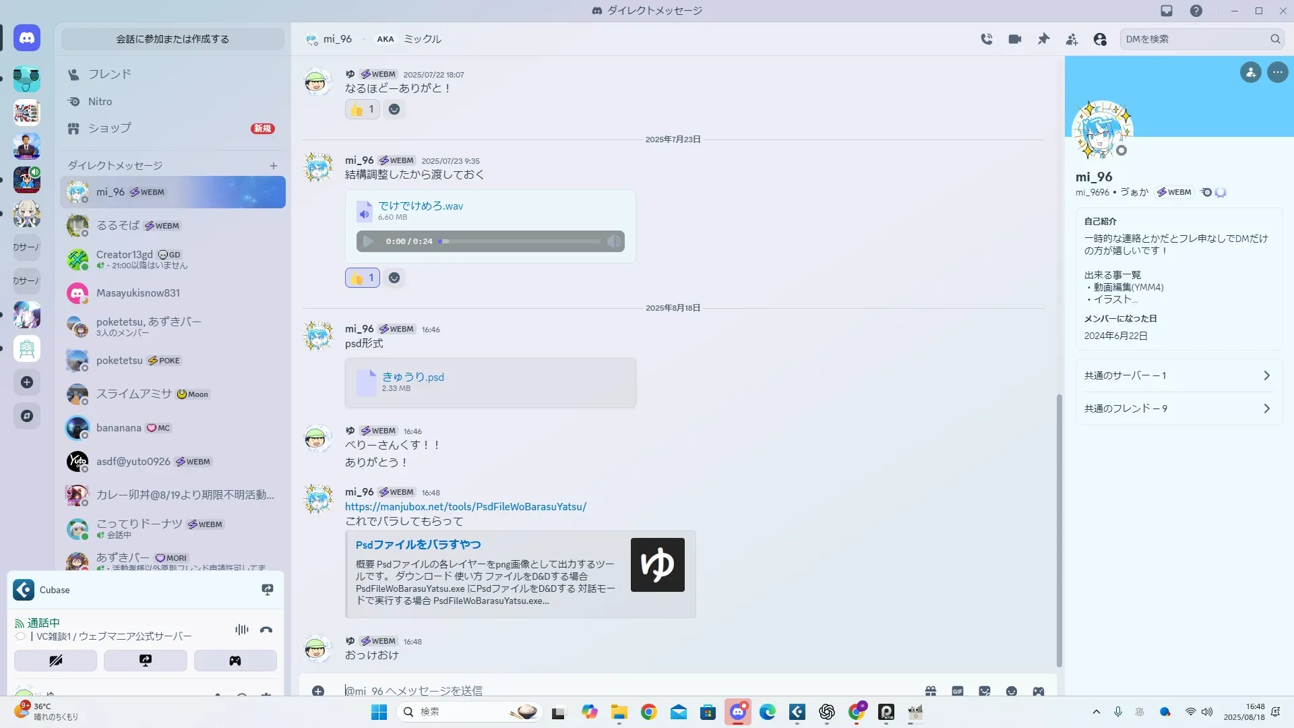The image size is (1294, 728).
Task: Disconnect from voice channel with hang-up icon
Action: pos(266,630)
